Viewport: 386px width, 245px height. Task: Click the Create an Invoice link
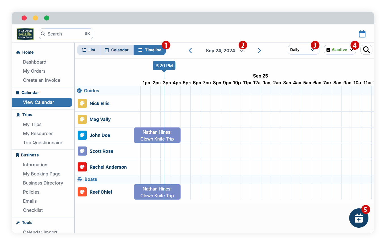(42, 80)
